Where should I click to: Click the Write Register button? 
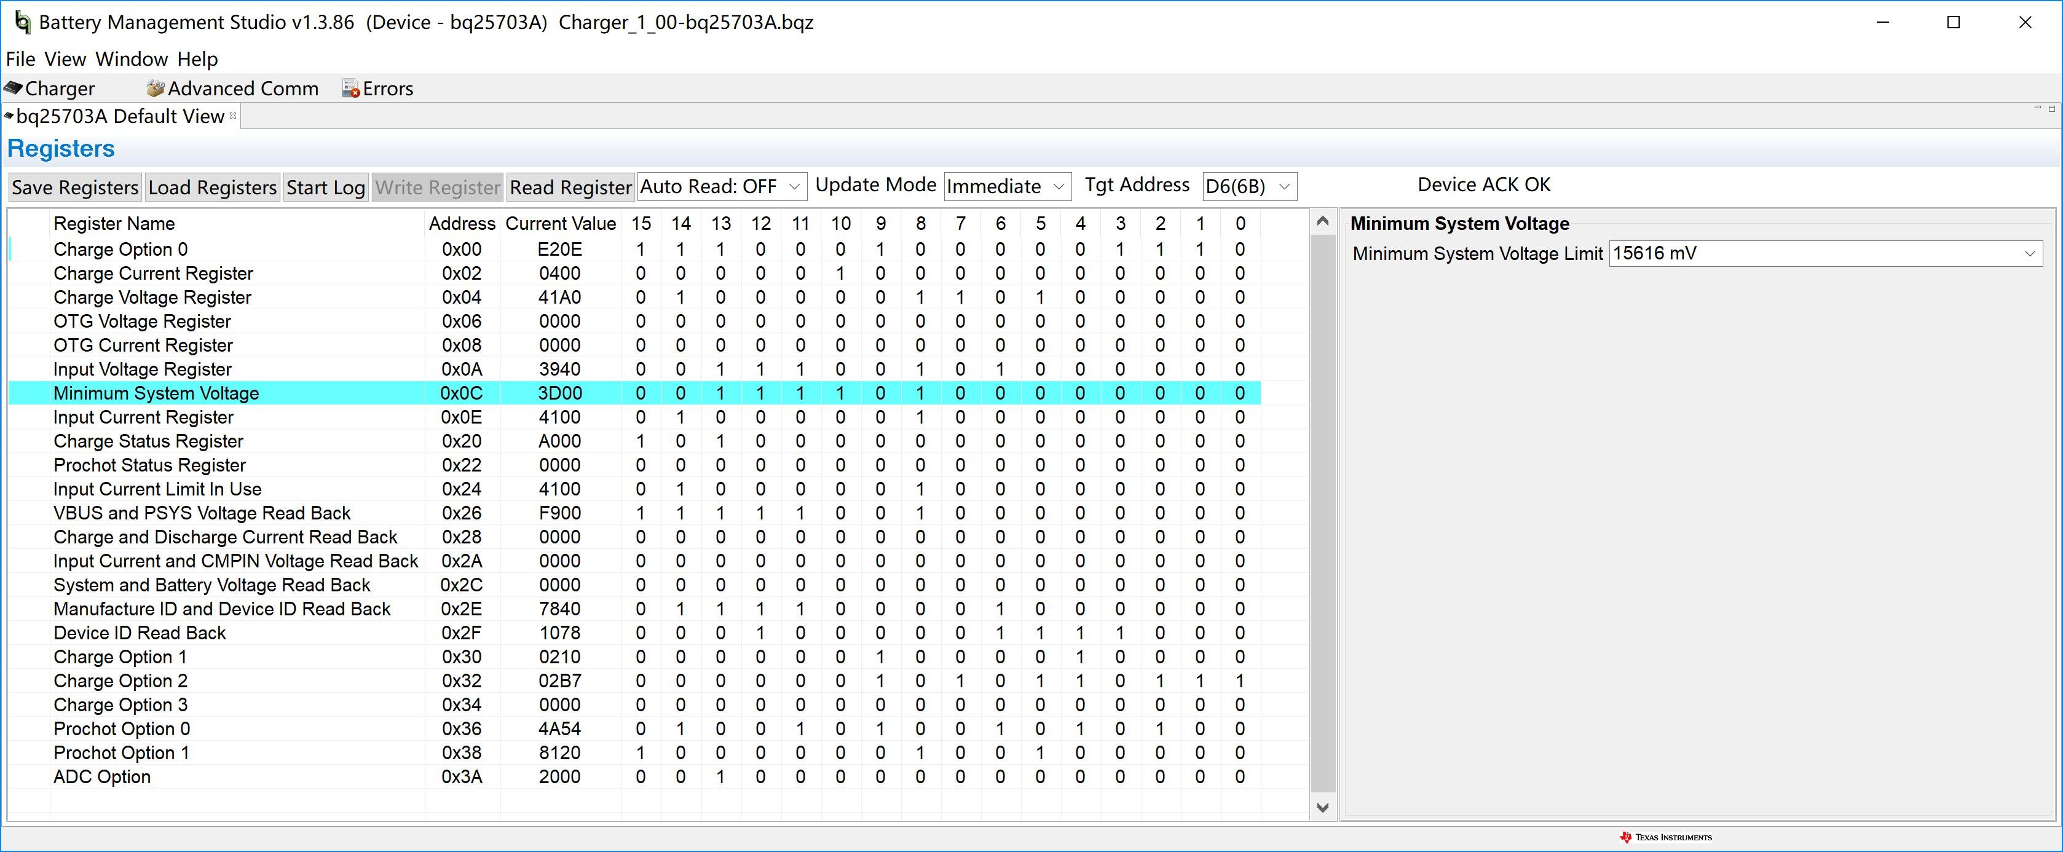point(437,187)
